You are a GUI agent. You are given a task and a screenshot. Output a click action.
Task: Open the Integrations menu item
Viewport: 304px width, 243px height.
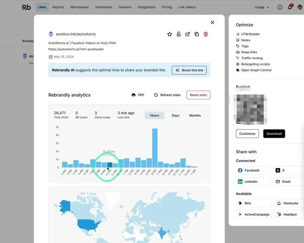click(146, 7)
